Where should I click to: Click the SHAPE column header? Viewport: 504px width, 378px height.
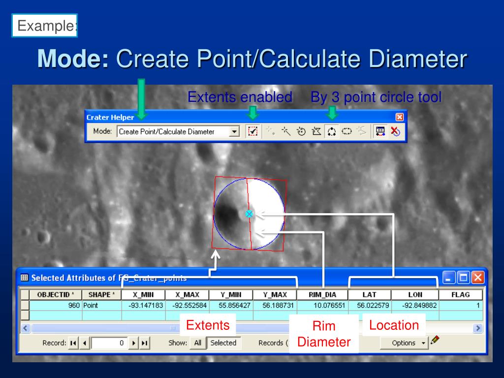101,295
